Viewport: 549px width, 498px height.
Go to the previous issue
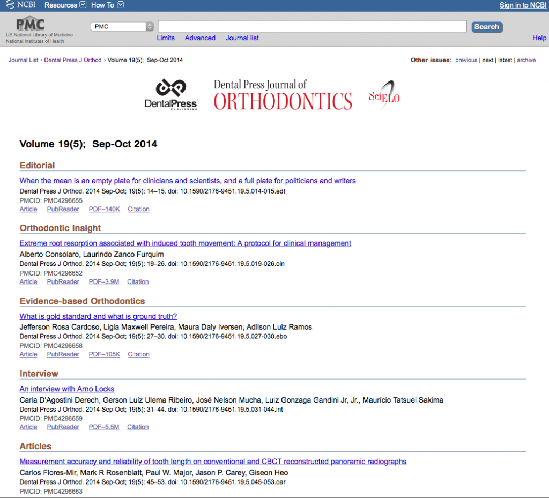tap(466, 60)
